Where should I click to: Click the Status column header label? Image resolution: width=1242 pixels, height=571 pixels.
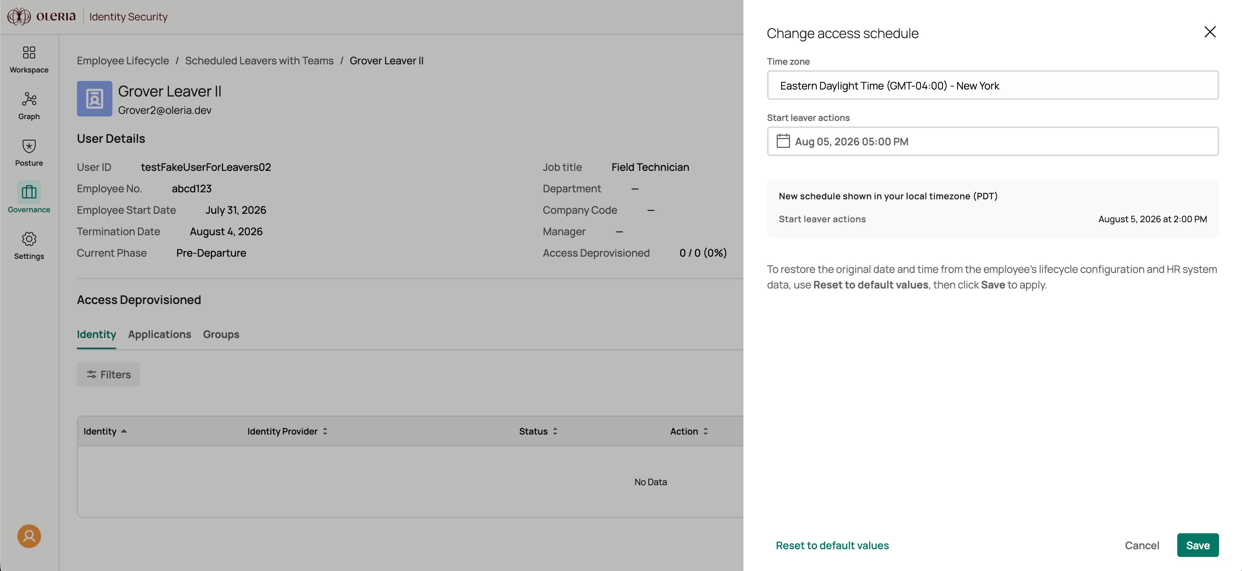pos(533,431)
